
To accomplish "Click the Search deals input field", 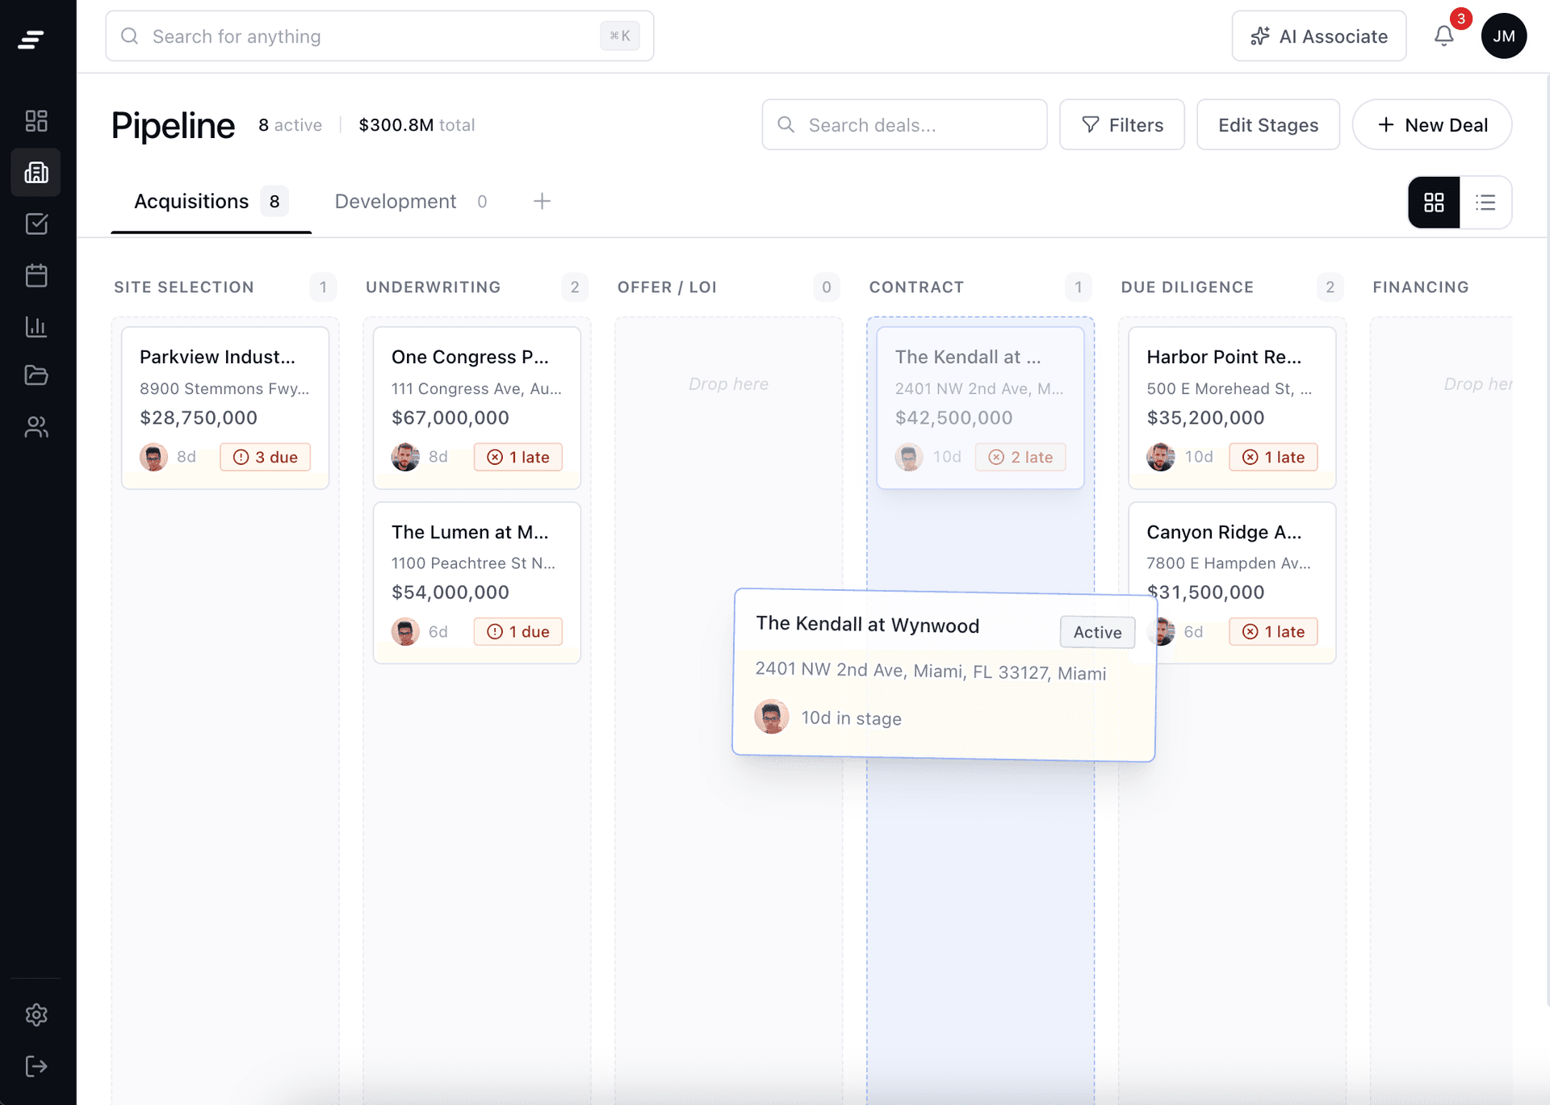I will click(904, 125).
